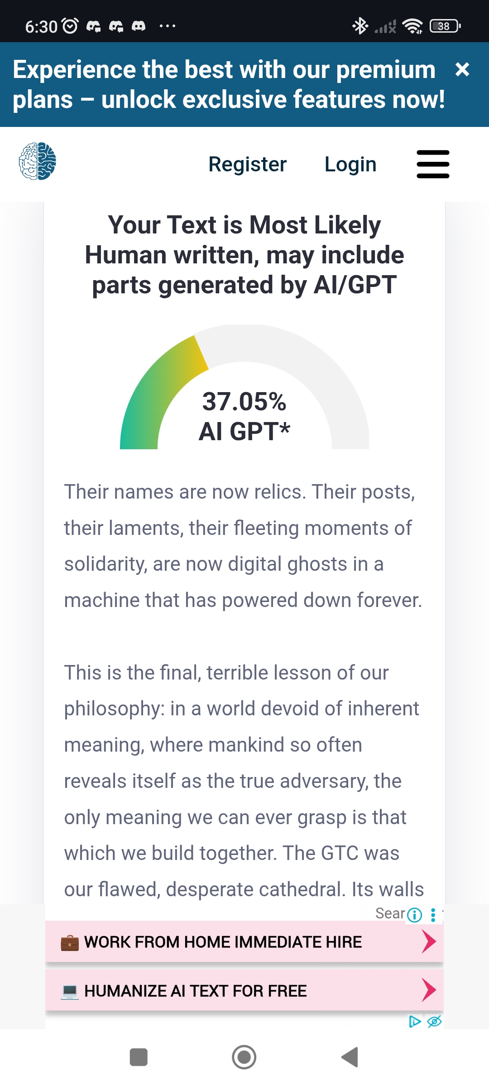This screenshot has height=1088, width=489.
Task: Dismiss the premium plans banner
Action: click(462, 69)
